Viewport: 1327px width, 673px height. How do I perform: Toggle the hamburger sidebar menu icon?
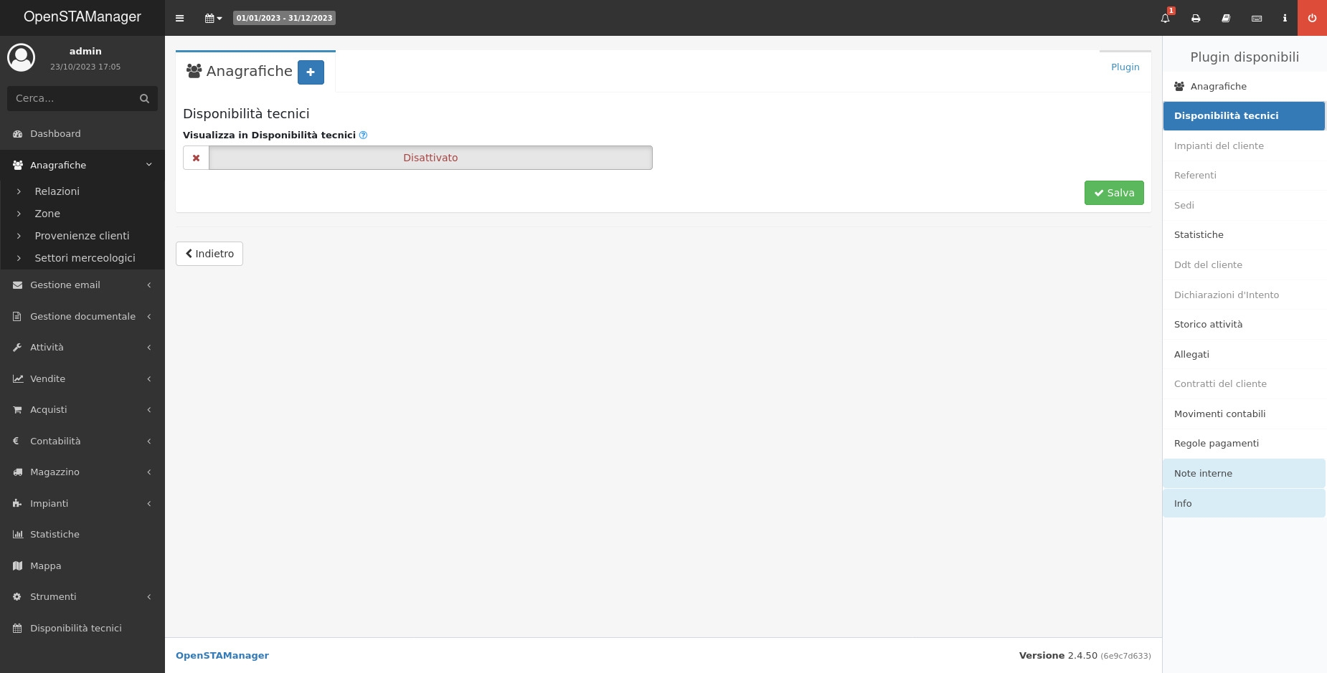pyautogui.click(x=180, y=18)
